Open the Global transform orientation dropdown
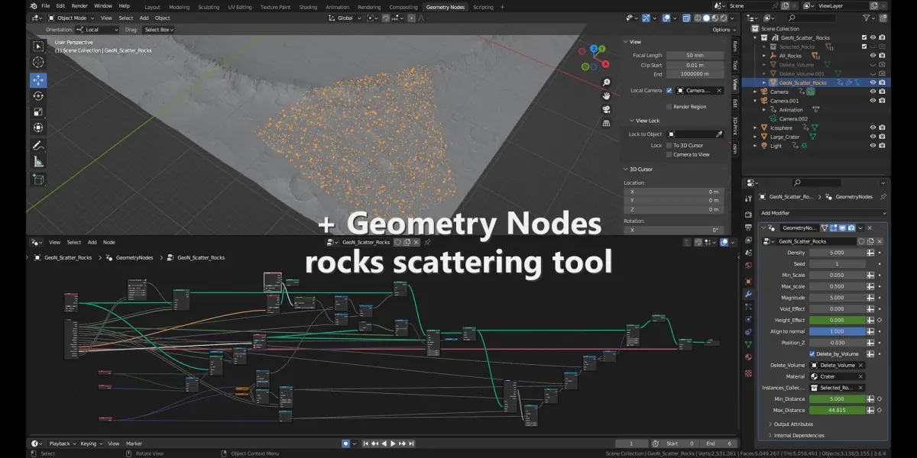The height and width of the screenshot is (458, 917). click(349, 18)
